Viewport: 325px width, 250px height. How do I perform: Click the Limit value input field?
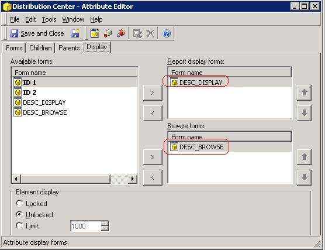coord(86,226)
